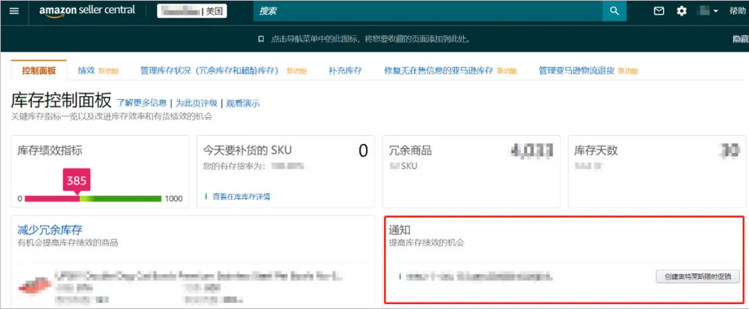Click the info icon in the notification row

pos(400,276)
